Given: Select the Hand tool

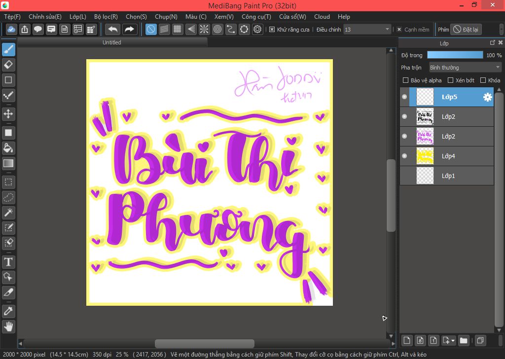Looking at the screenshot, I should (x=8, y=326).
